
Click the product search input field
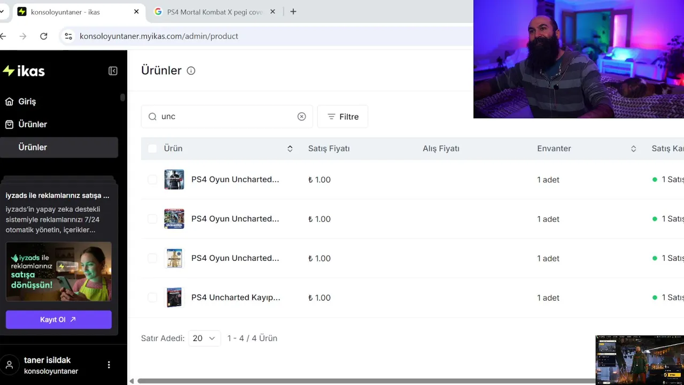227,117
